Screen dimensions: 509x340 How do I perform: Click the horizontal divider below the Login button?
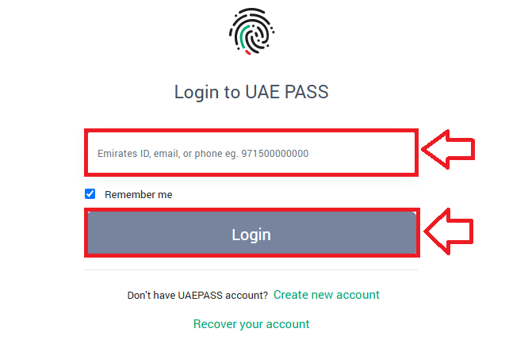point(251,270)
